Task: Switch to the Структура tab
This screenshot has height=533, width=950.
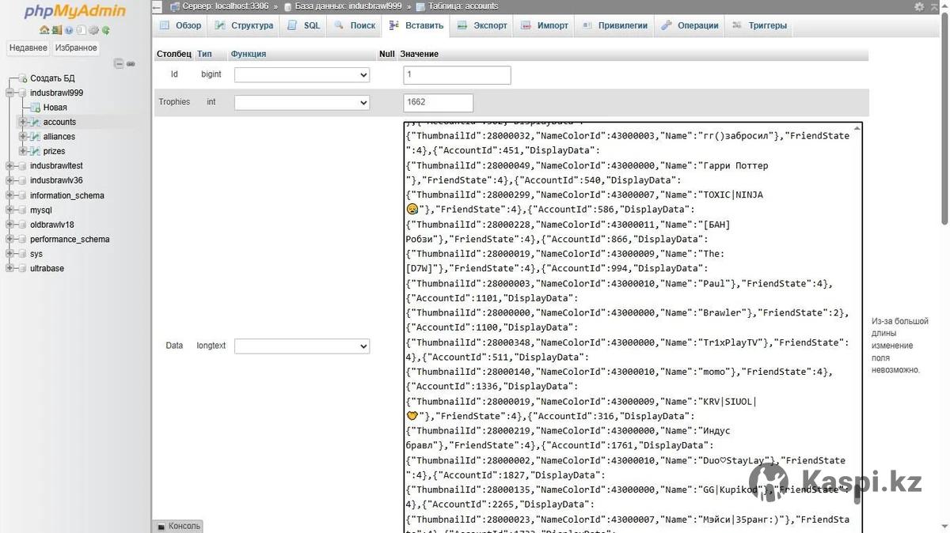Action: (x=245, y=25)
